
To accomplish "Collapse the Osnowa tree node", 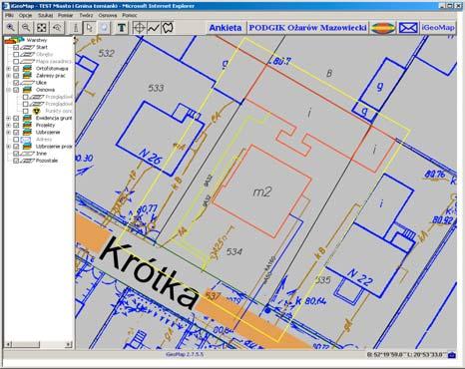I will [x=9, y=90].
